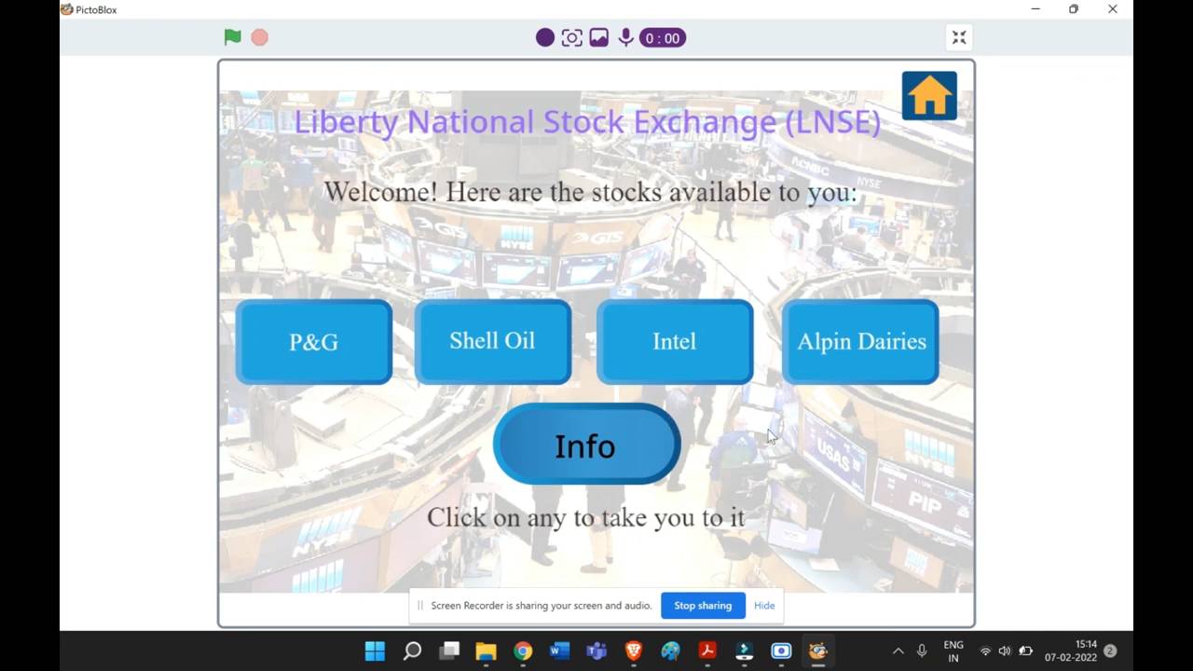The height and width of the screenshot is (671, 1193).
Task: Open the taskbar Search
Action: [x=412, y=651]
